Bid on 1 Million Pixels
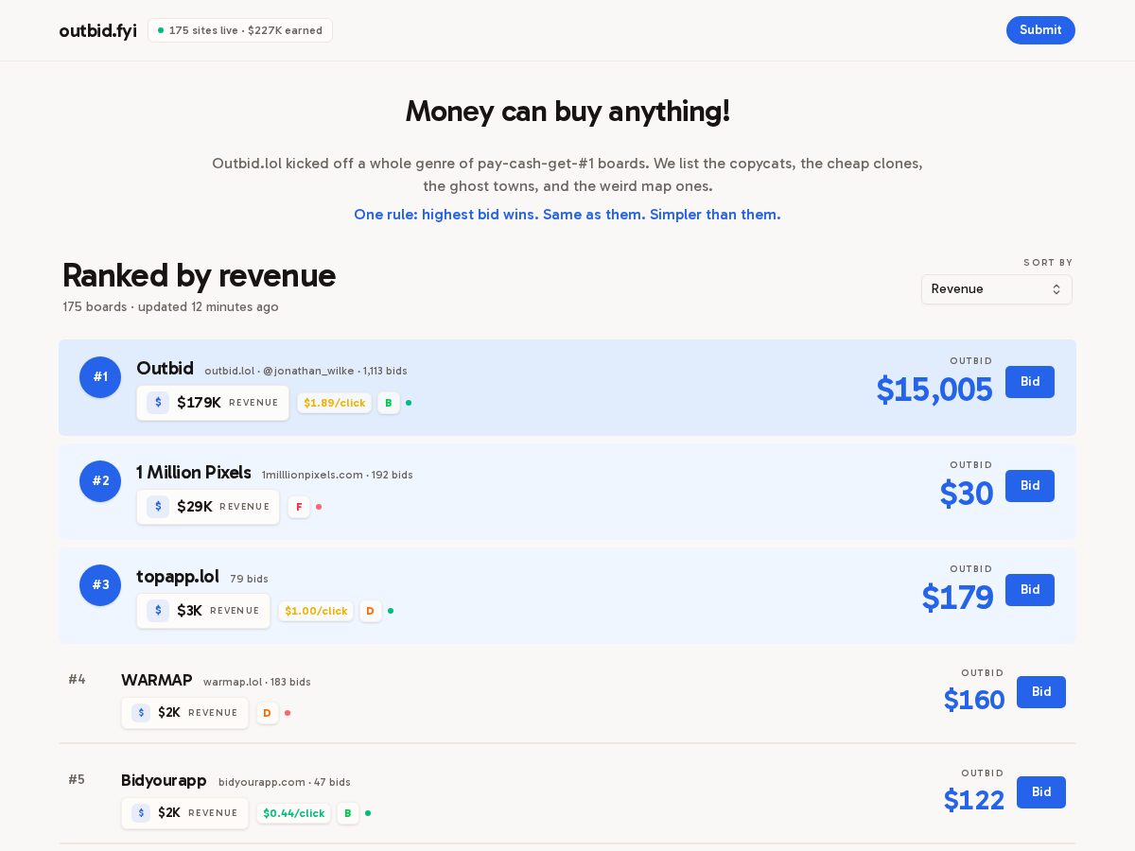 (1030, 486)
